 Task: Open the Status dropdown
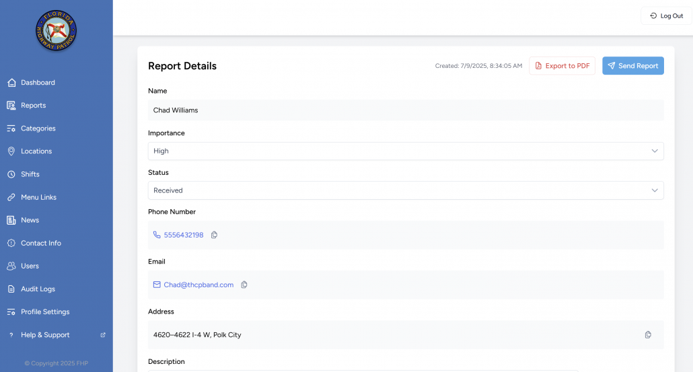pyautogui.click(x=405, y=190)
